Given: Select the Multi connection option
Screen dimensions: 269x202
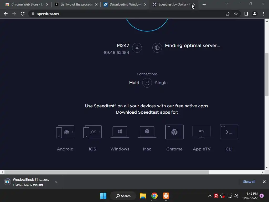Looking at the screenshot, I should [134, 83].
